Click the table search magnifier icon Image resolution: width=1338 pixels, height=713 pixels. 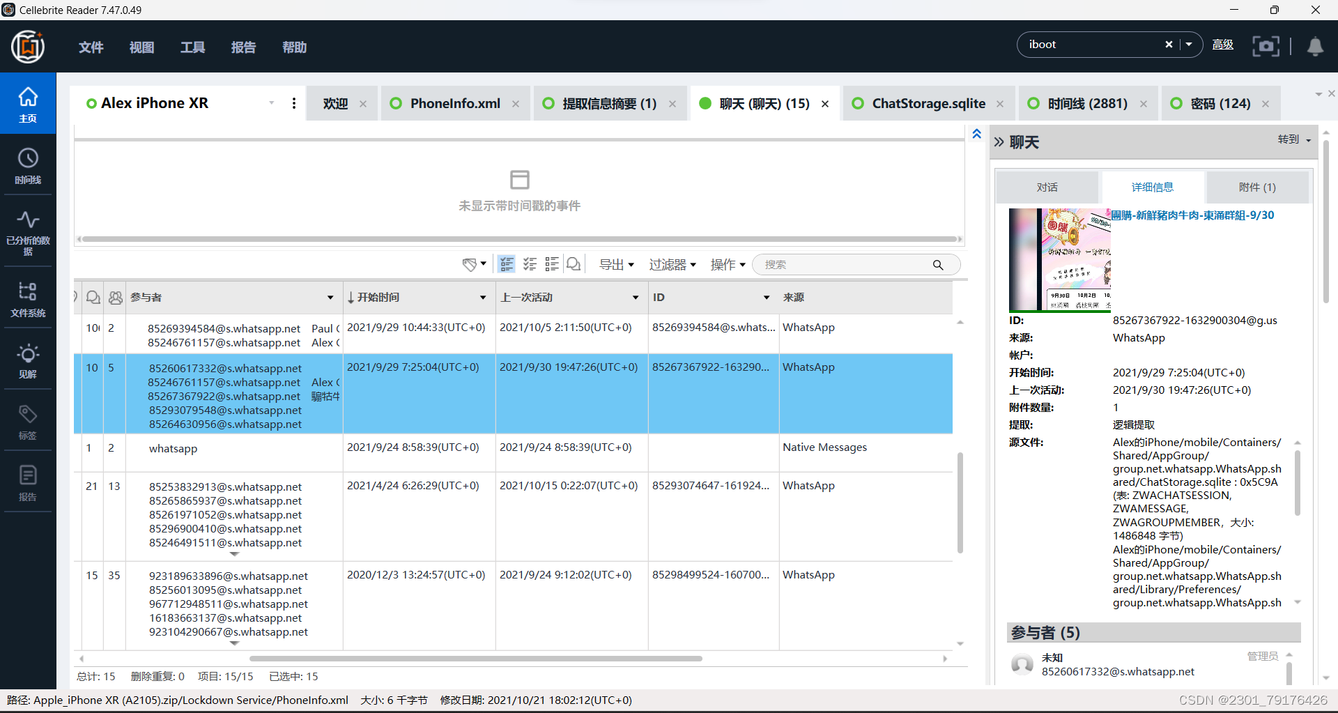[x=938, y=265]
